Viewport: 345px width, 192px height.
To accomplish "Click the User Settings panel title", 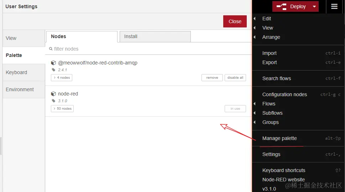I will tap(21, 6).
